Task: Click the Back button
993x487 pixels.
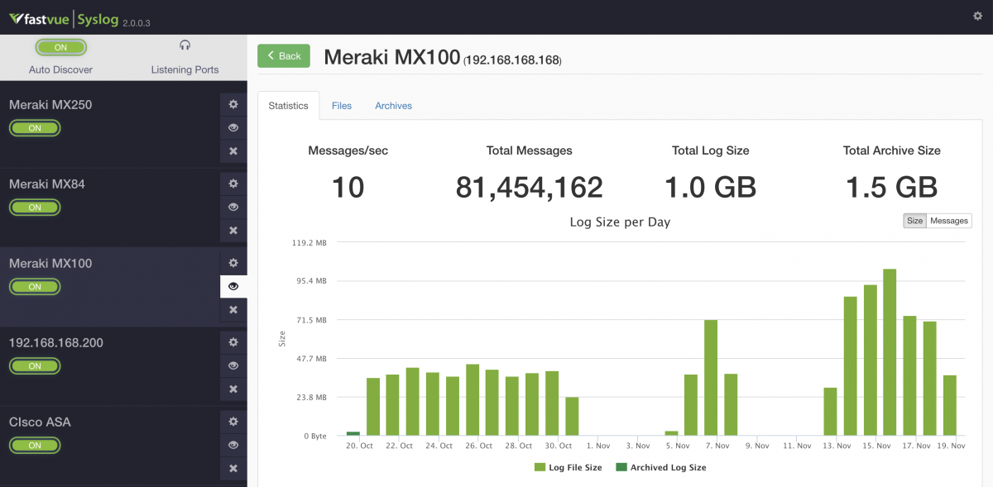Action: [283, 55]
